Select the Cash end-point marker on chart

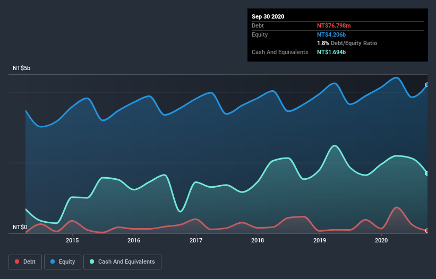(427, 173)
